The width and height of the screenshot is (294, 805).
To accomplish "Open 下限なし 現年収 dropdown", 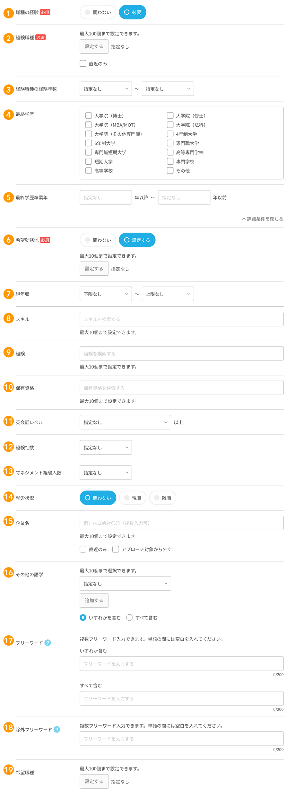I will click(x=106, y=294).
